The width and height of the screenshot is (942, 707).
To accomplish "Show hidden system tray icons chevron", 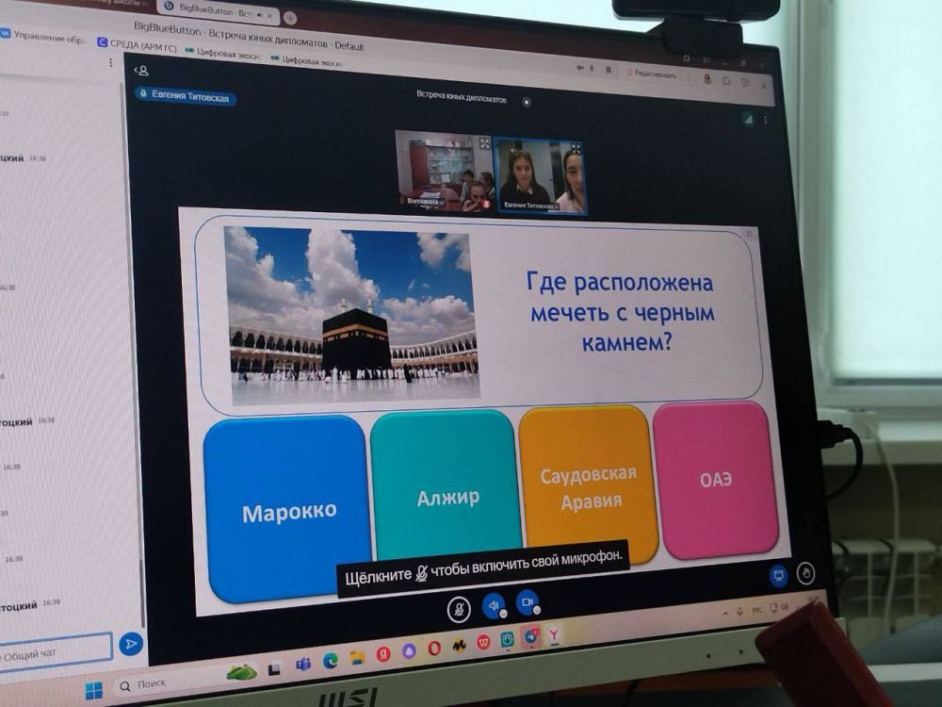I will 725,614.
